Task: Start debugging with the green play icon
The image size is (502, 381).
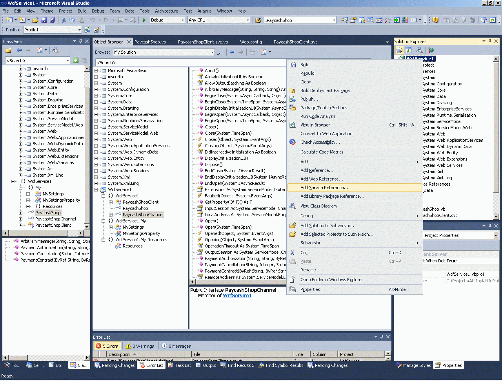Action: click(144, 20)
